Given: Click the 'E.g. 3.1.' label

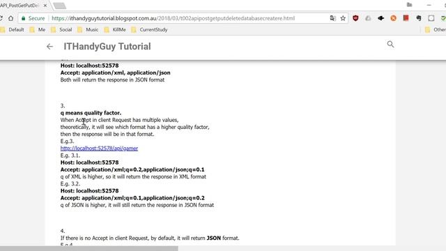Looking at the screenshot, I should (70, 155).
